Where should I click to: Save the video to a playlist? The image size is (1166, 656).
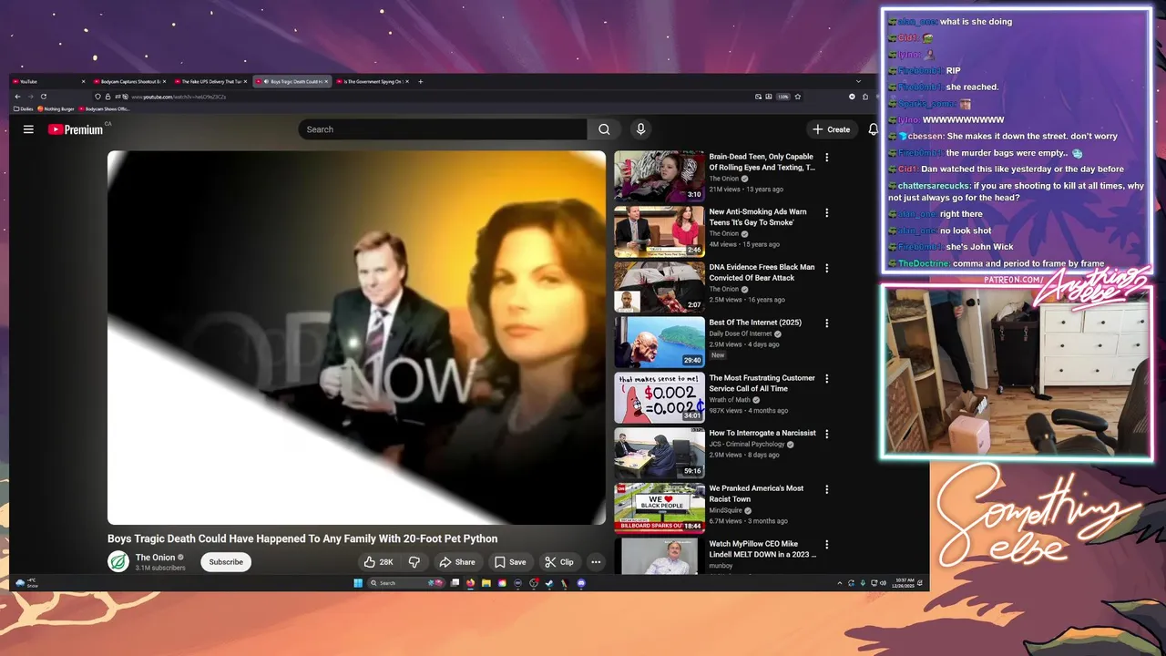(510, 562)
